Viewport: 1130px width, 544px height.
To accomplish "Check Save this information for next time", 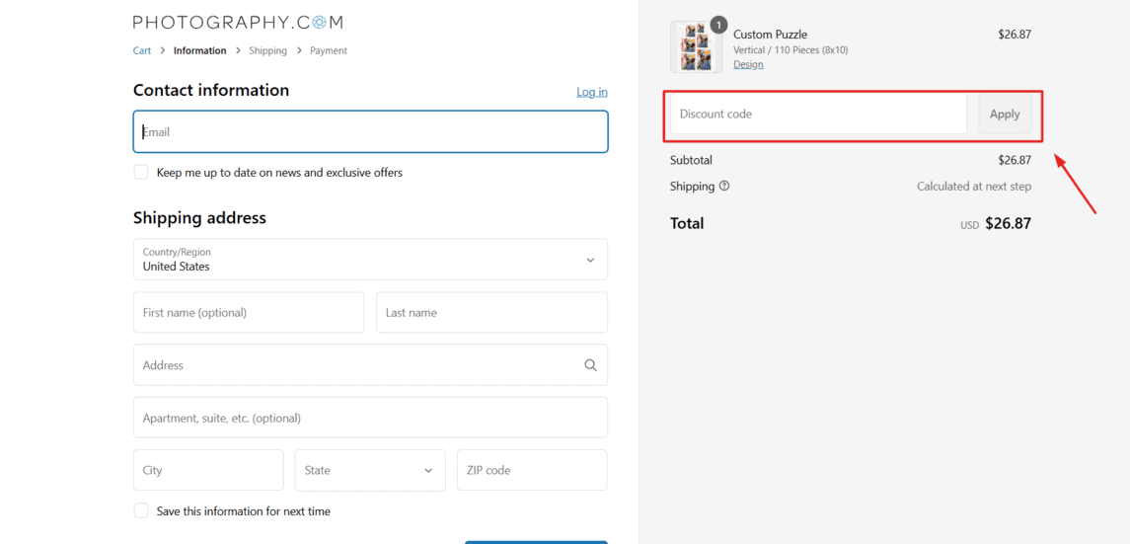I will (x=141, y=510).
